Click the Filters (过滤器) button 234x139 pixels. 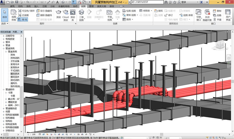23,15
